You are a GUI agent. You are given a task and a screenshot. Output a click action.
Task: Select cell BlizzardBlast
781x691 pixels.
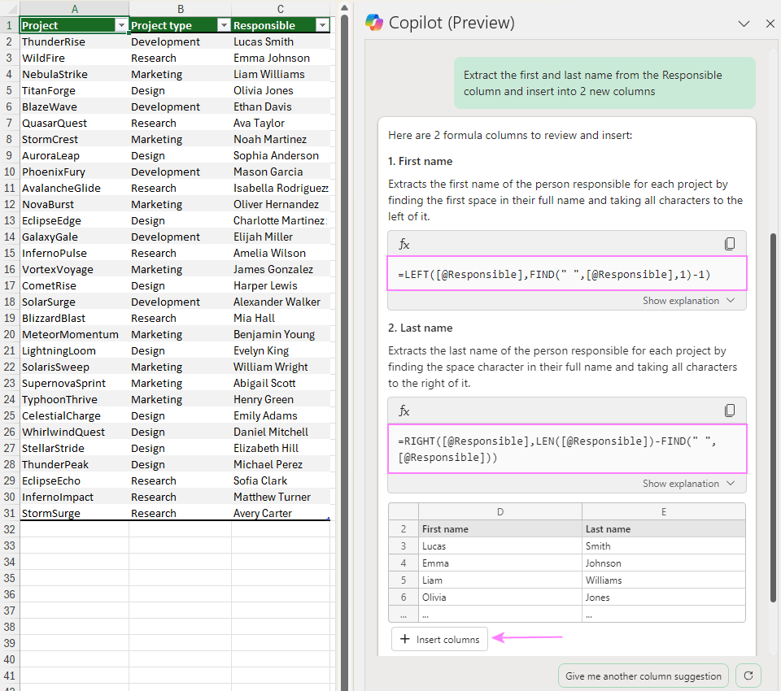[74, 318]
